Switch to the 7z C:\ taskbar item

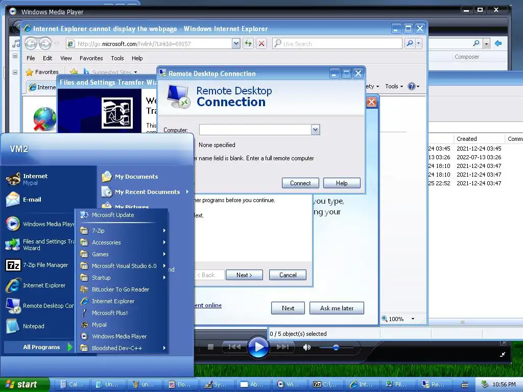(x=327, y=384)
